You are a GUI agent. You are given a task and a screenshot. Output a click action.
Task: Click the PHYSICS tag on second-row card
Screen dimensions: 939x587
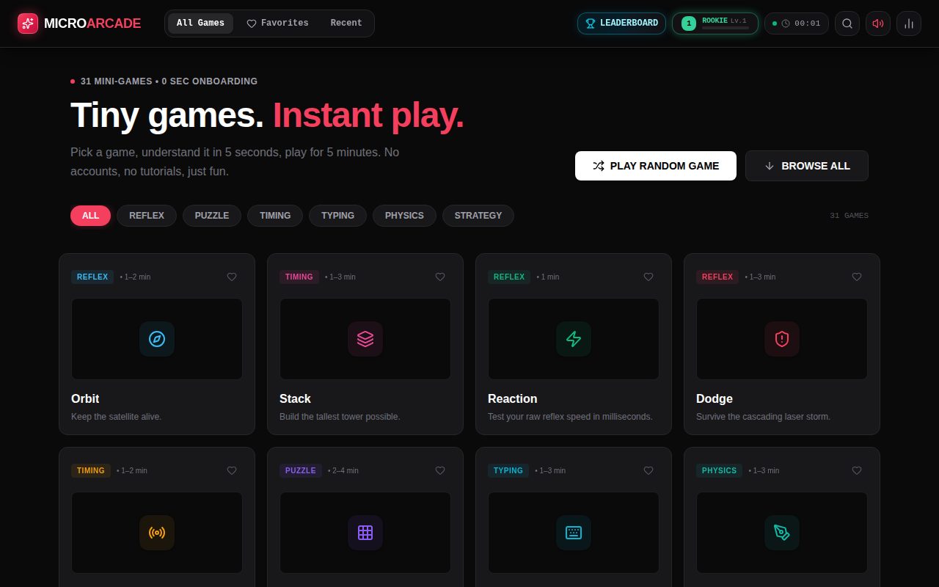coord(719,470)
